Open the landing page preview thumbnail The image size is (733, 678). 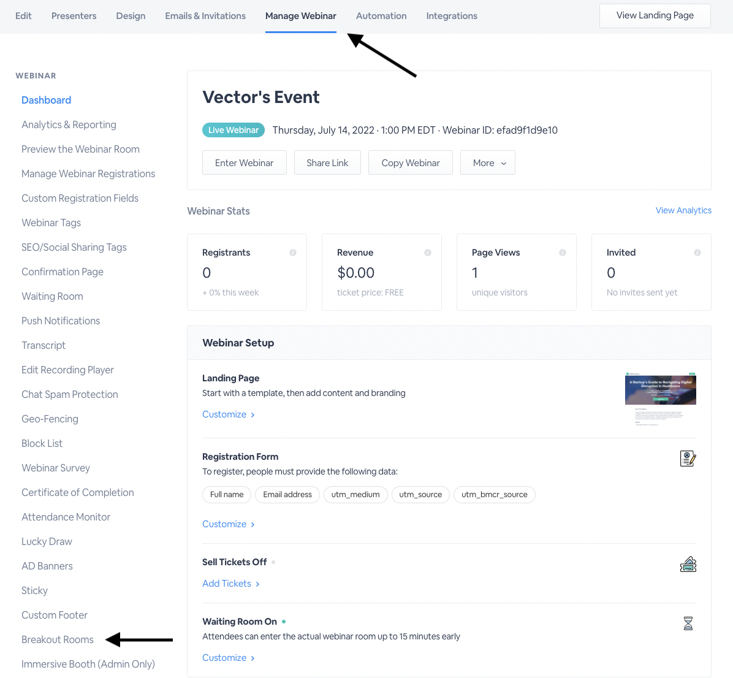point(660,398)
